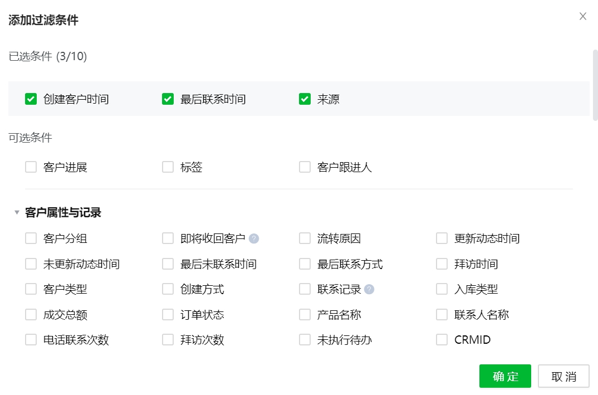Screen dimensions: 598x395
Task: Check the 拜访时间 option
Action: (x=440, y=264)
